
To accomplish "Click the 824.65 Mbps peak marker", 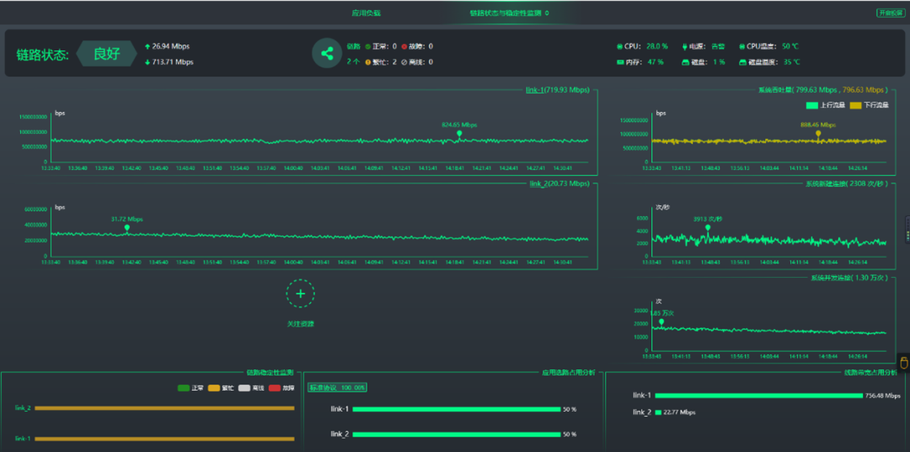I will [459, 133].
